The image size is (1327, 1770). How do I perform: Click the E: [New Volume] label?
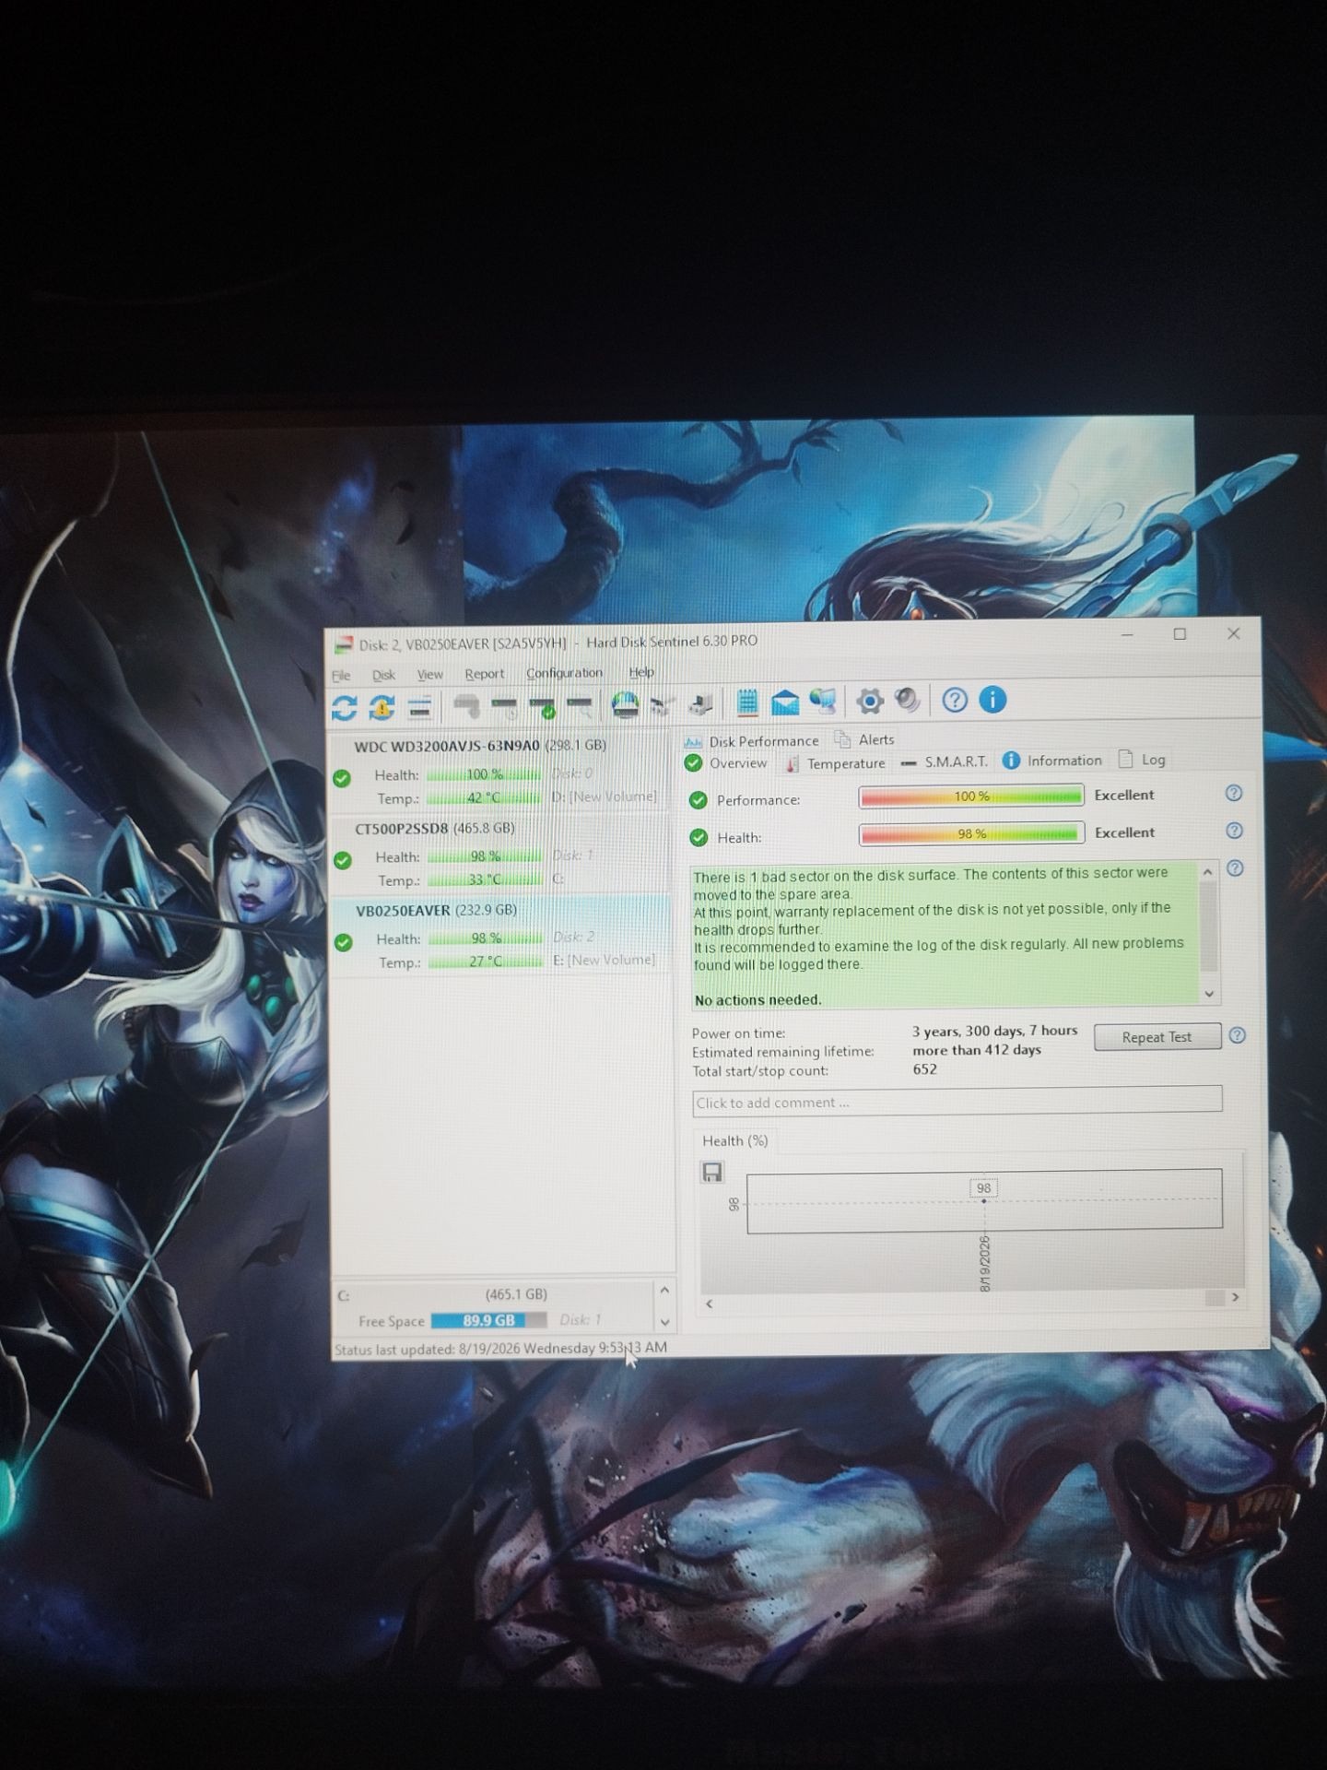(604, 960)
